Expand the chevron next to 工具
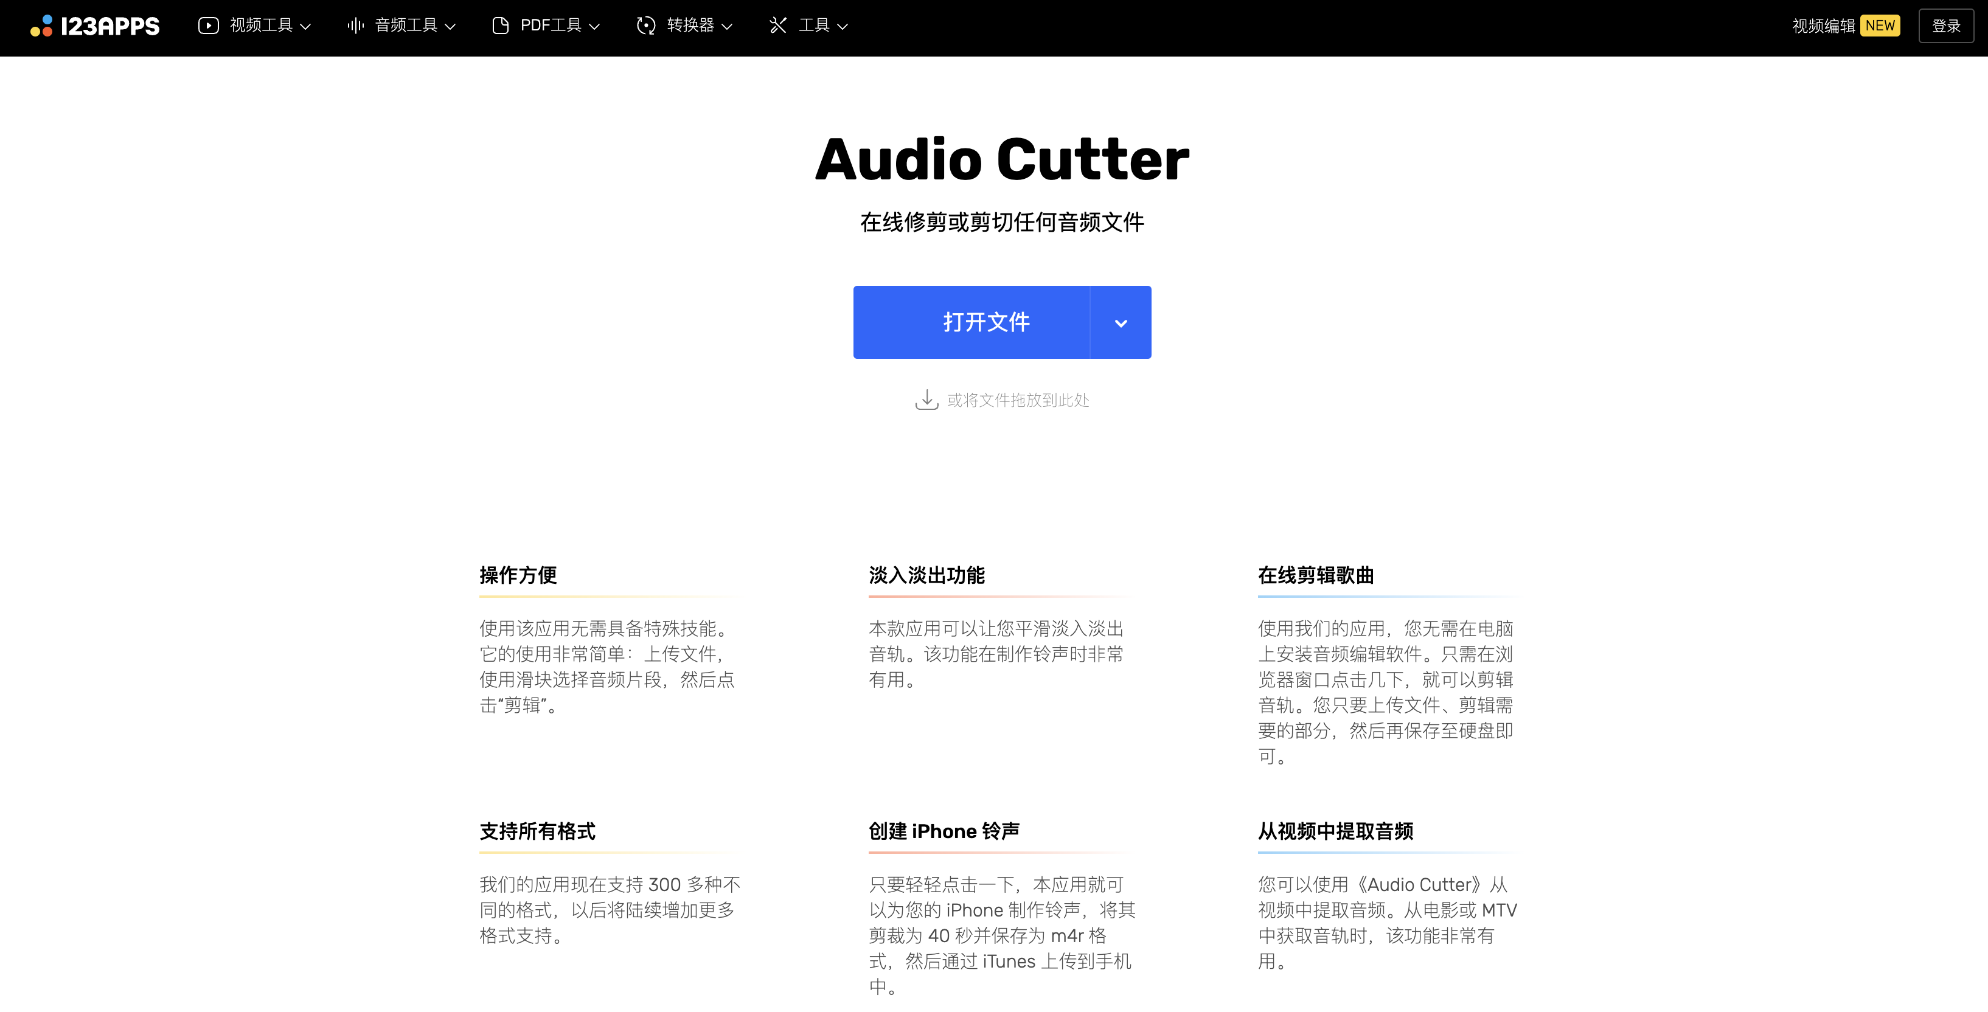This screenshot has height=1012, width=1988. pos(843,26)
